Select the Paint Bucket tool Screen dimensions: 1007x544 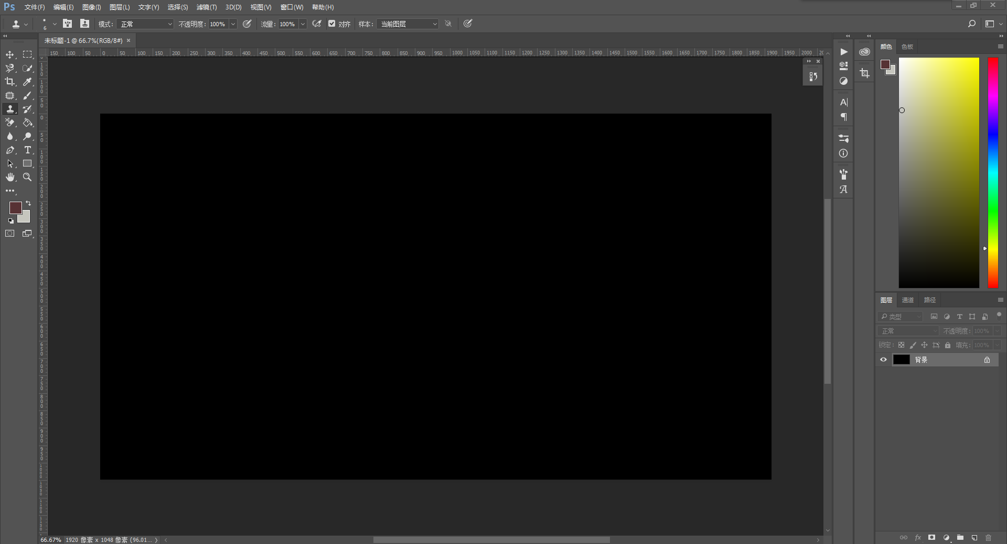point(27,123)
